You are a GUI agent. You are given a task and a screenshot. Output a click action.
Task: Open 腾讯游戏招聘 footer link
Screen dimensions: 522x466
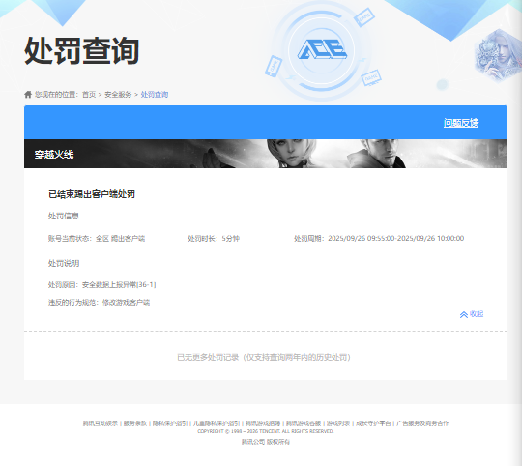263,423
